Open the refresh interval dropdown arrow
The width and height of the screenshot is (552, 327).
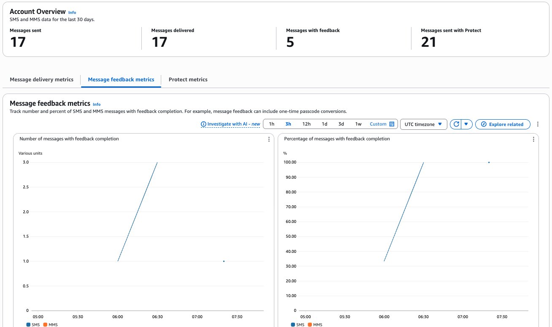(466, 124)
